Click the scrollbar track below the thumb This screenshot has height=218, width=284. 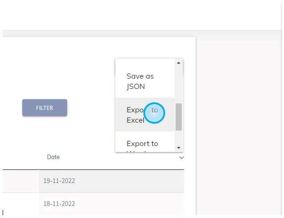coord(179,138)
